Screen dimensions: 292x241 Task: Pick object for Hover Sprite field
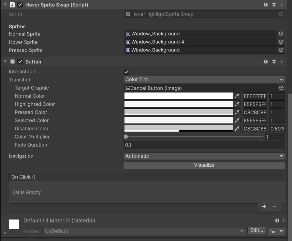(x=281, y=42)
